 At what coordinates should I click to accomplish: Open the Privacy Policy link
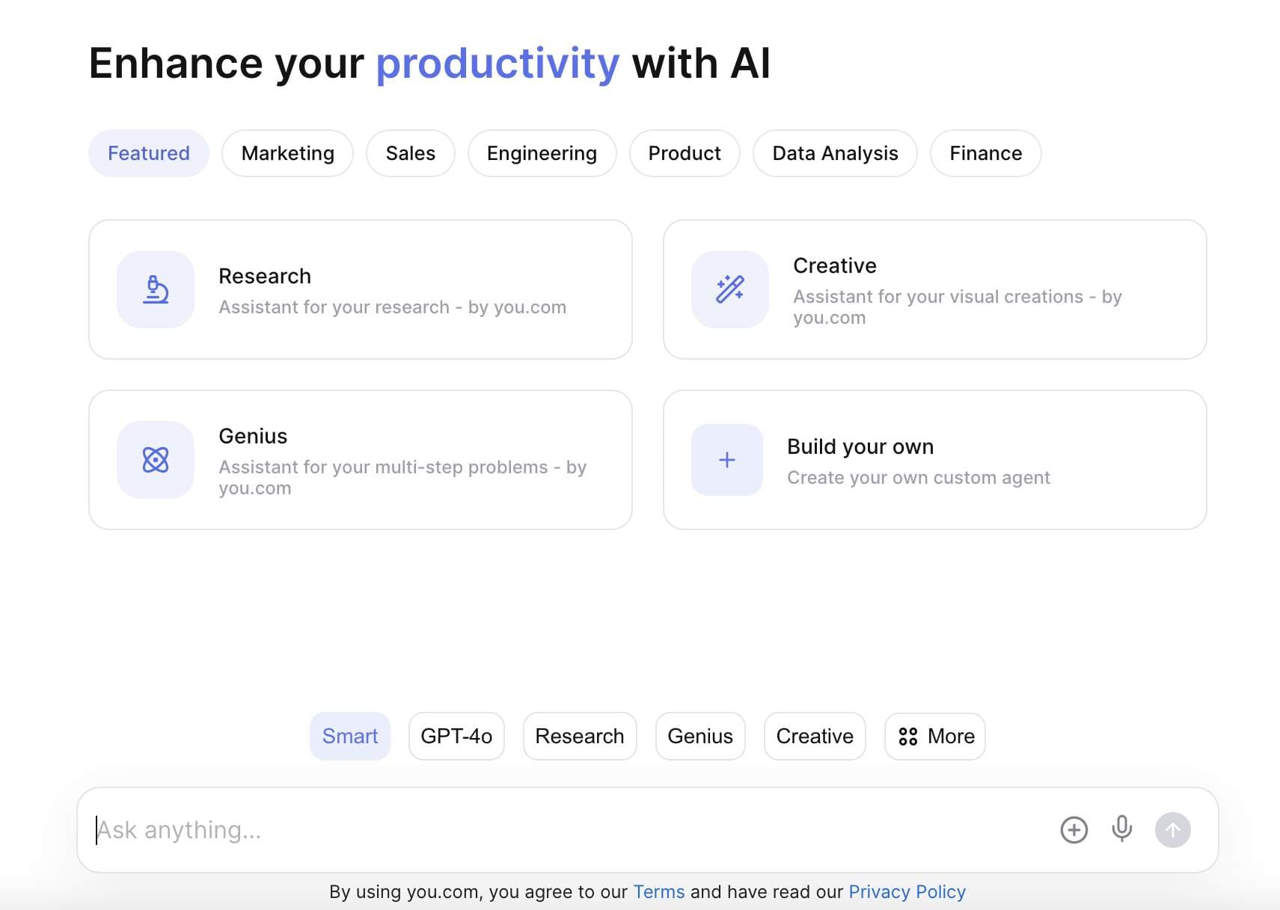[907, 892]
